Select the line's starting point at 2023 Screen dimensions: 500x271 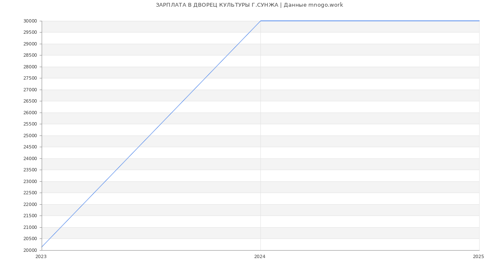click(x=42, y=247)
